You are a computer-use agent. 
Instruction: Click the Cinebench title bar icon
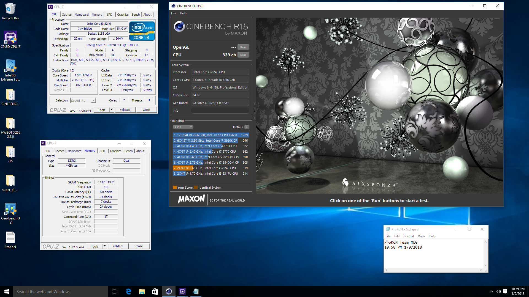(x=173, y=6)
